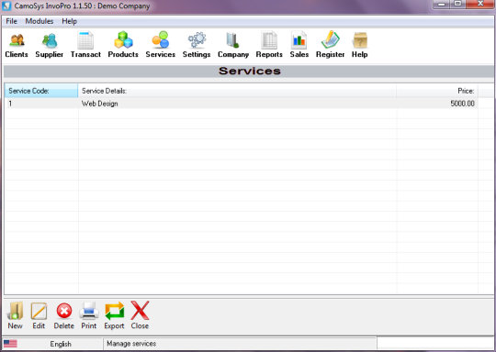Open the Company toolbar icon
The image size is (496, 352).
pos(233,45)
